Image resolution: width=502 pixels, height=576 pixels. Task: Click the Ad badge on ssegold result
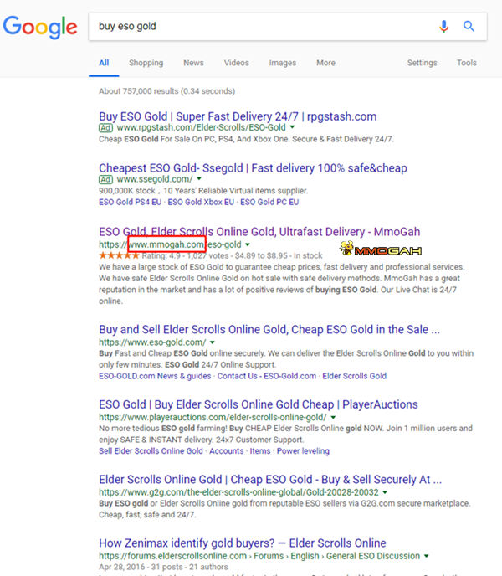[105, 179]
